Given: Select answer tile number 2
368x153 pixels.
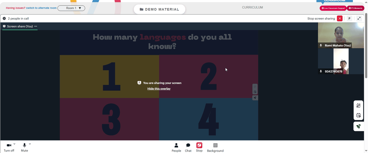Looking at the screenshot, I should coord(209,76).
